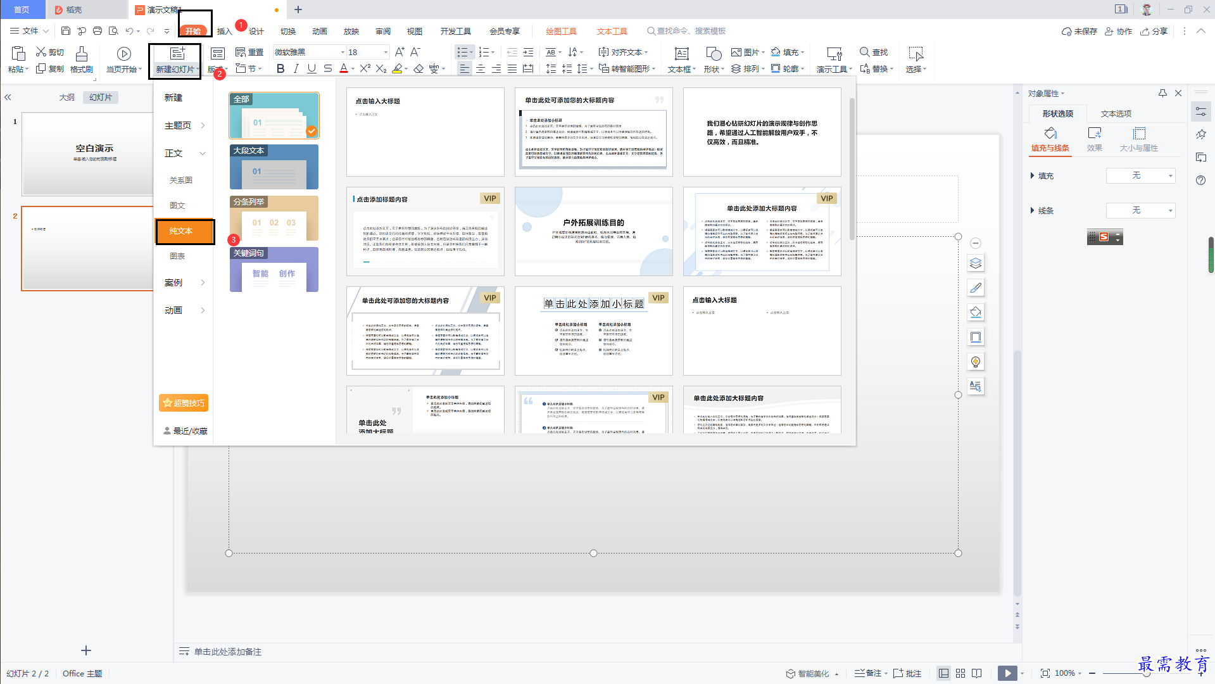Click the layers icon beside the slide

point(976,263)
